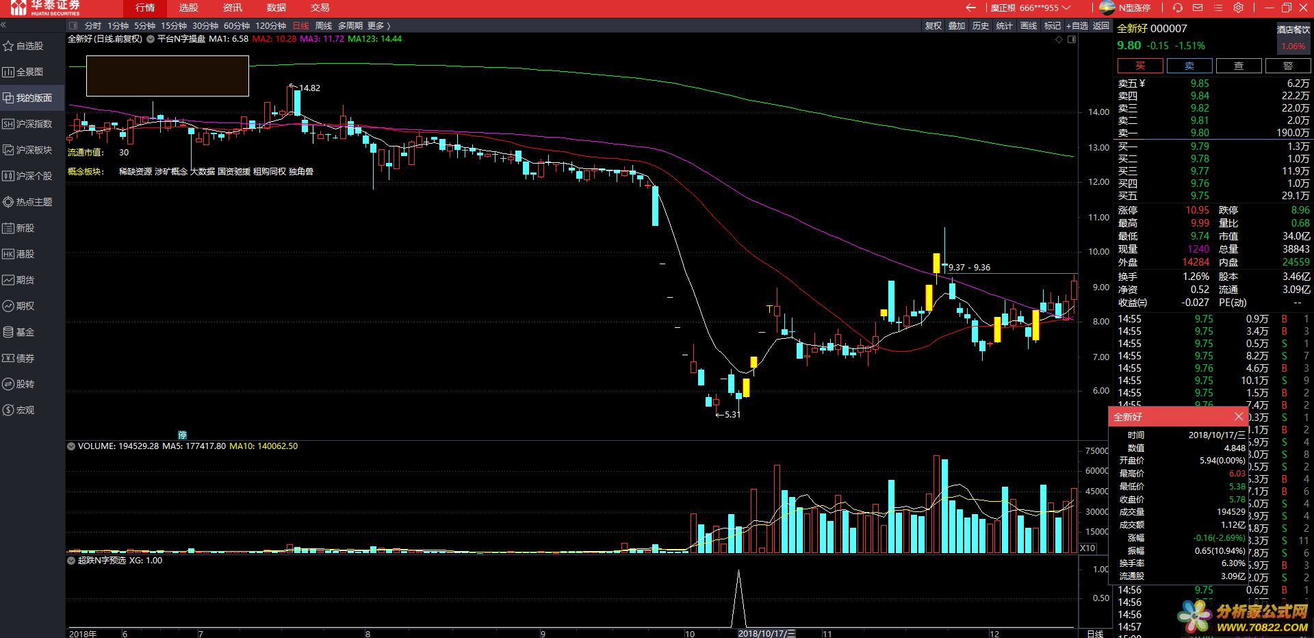This screenshot has width=1314, height=638.
Task: Expand the 更多 period options
Action: (x=378, y=26)
